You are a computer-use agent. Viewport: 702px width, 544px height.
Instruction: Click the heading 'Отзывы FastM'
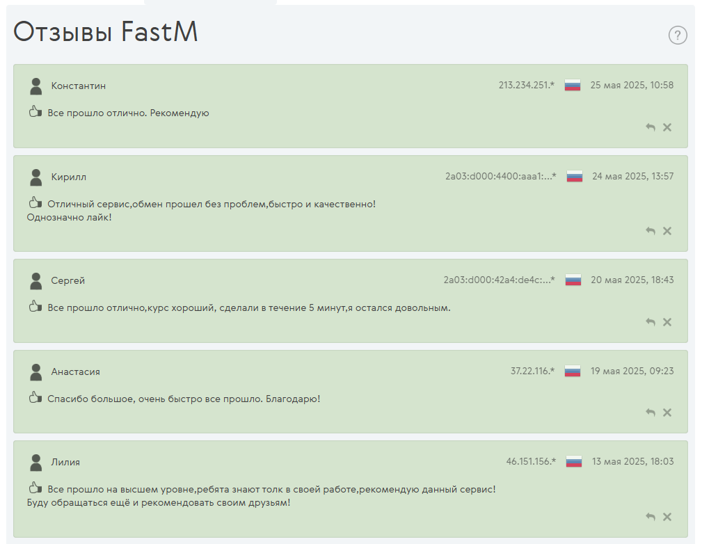coord(105,32)
